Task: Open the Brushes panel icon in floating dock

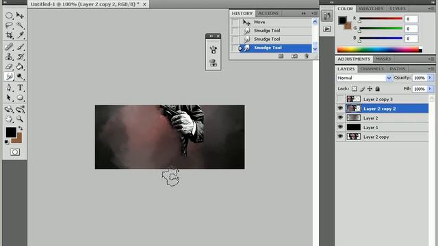Action: [x=213, y=50]
